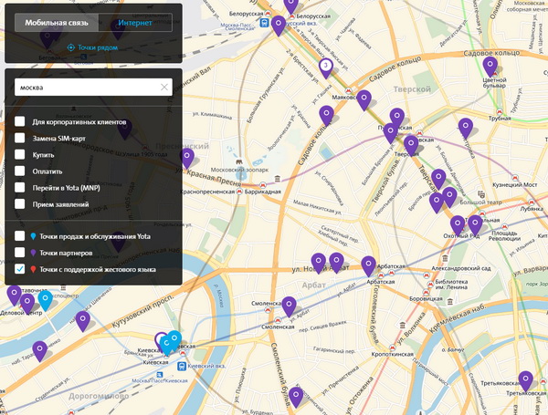Open purple marker west of Трубная
548x415 pixels.
(x=466, y=128)
